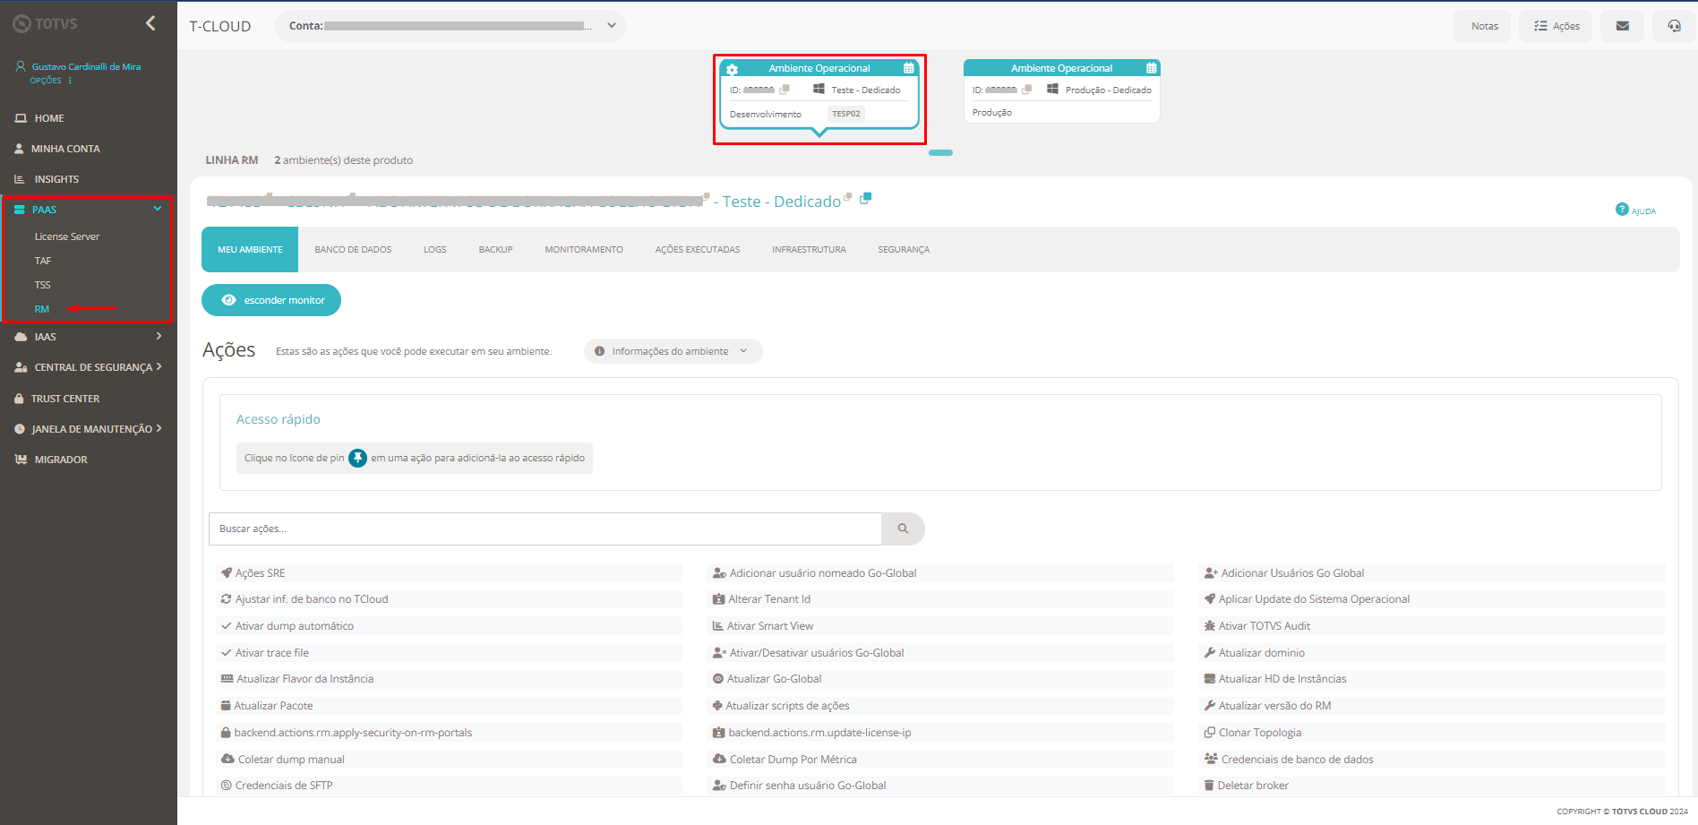Viewport: 1698px width, 825px height.
Task: Select Adicionar usuário nomeado Go-Global action
Action: click(x=940, y=573)
